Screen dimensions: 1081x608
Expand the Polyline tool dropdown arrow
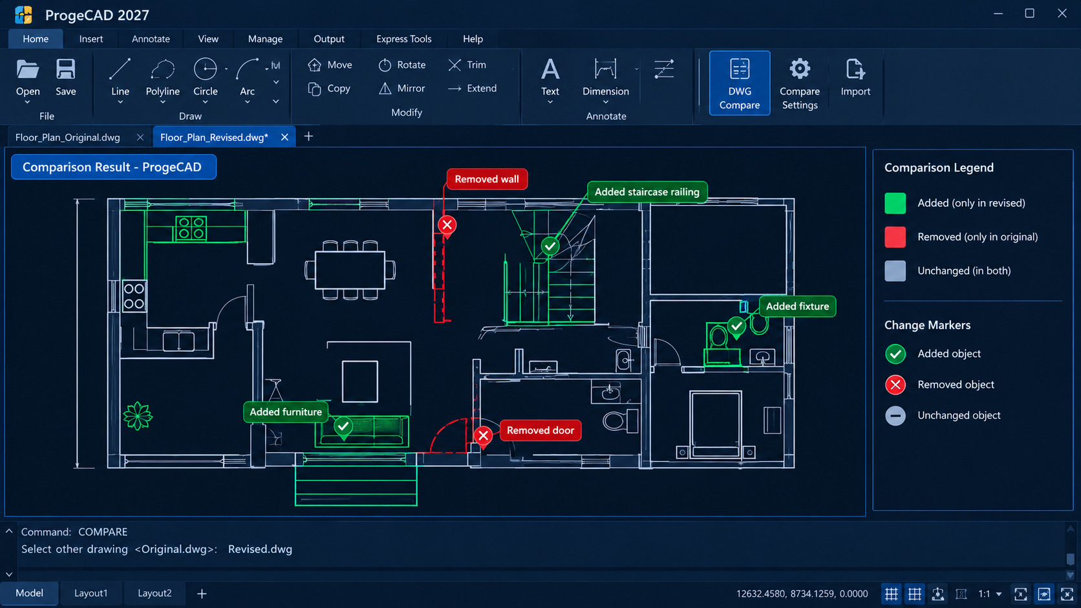tap(162, 102)
